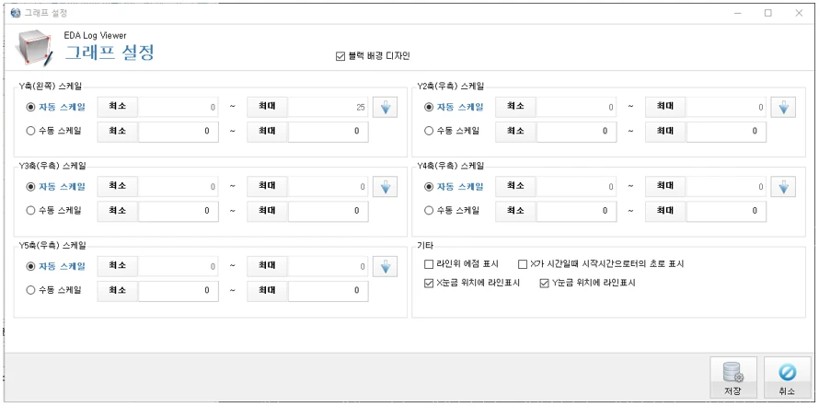The height and width of the screenshot is (407, 819).
Task: Select 수동 스케일 for Y3축(우측)
Action: pyautogui.click(x=54, y=211)
